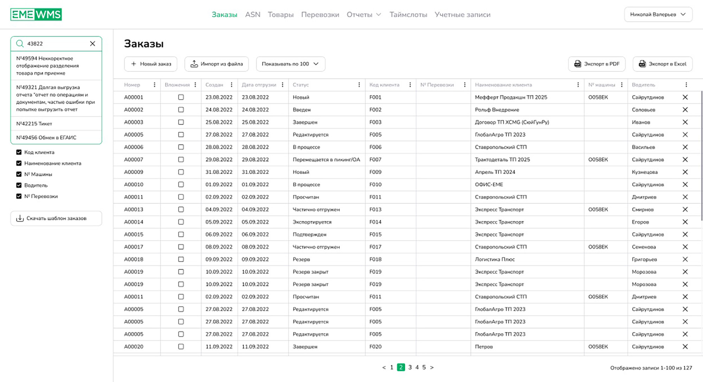The height and width of the screenshot is (382, 703).
Task: Uncheck the Код клиента filter checkbox
Action: [19, 152]
